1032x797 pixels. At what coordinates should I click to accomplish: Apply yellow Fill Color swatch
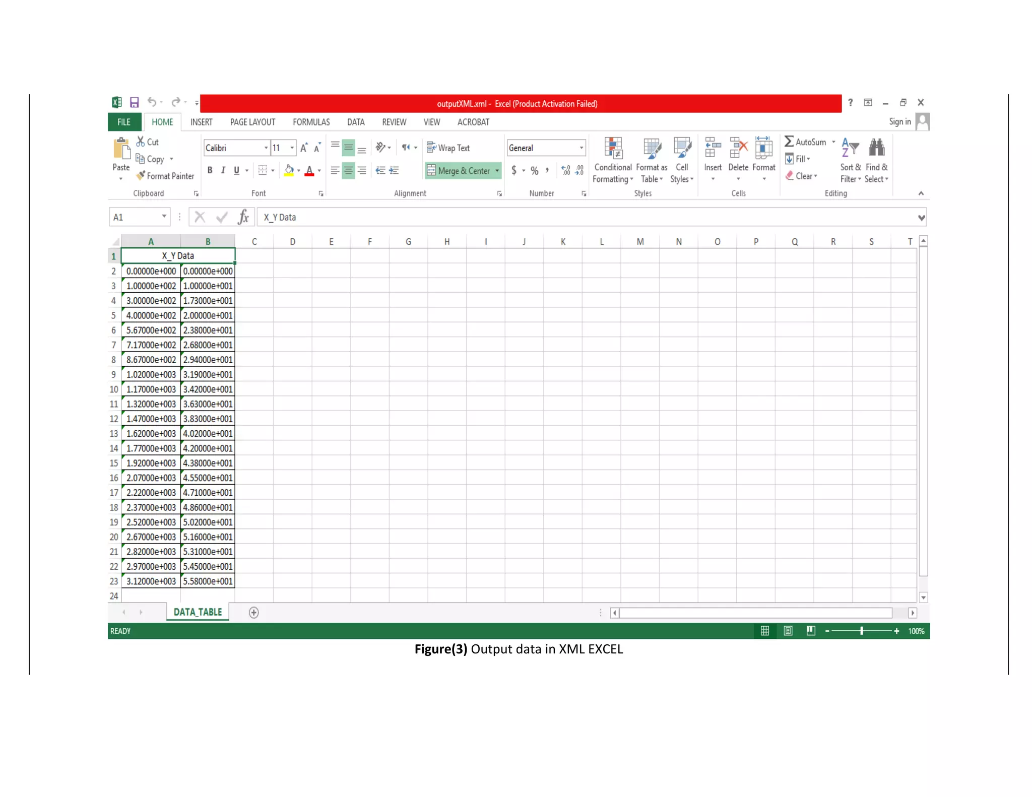tap(289, 170)
